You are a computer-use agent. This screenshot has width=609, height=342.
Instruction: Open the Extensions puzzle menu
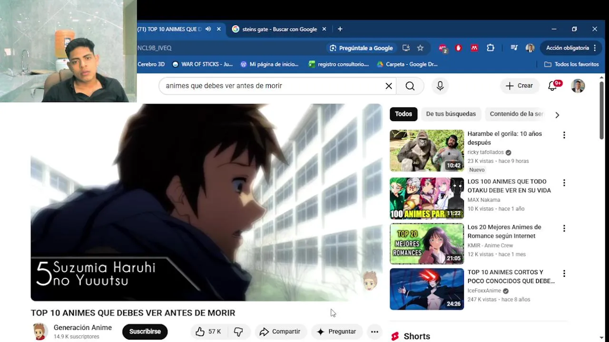[491, 48]
